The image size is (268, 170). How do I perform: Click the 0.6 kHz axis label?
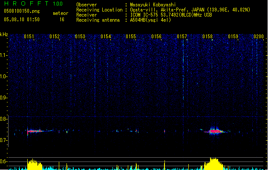pos(3,161)
